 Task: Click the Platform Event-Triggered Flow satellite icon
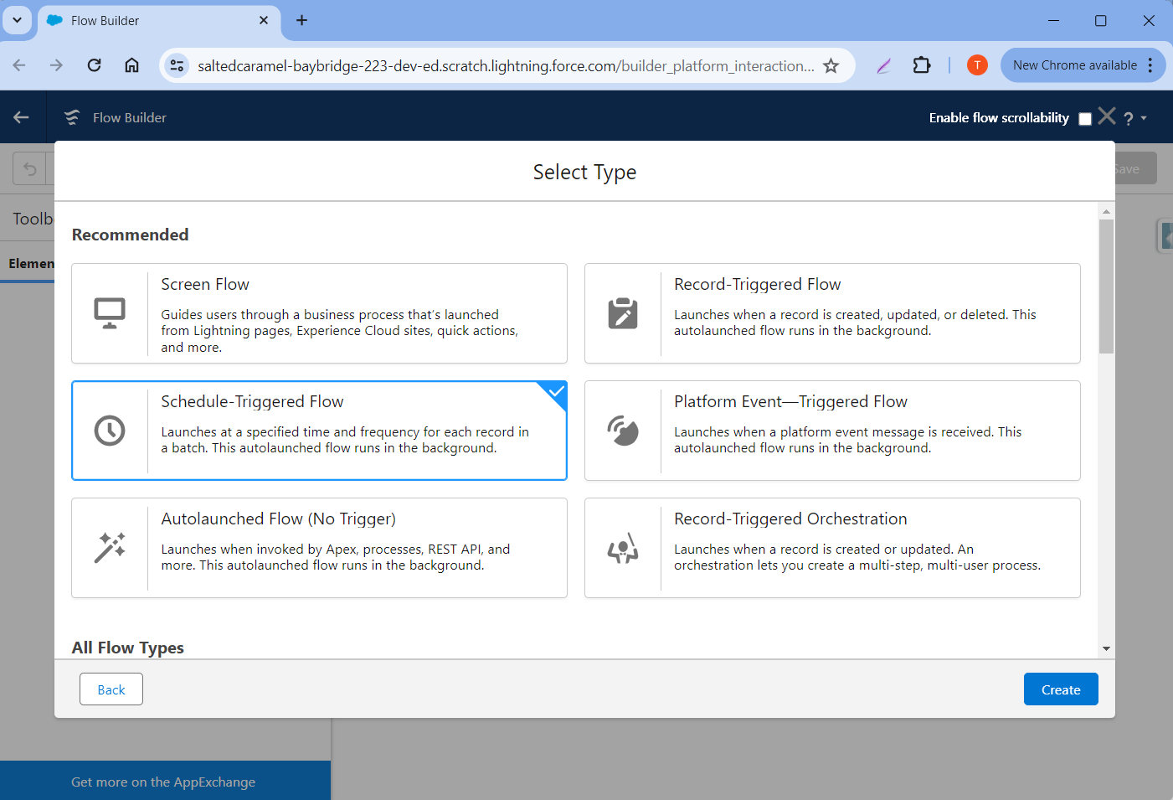pos(623,431)
